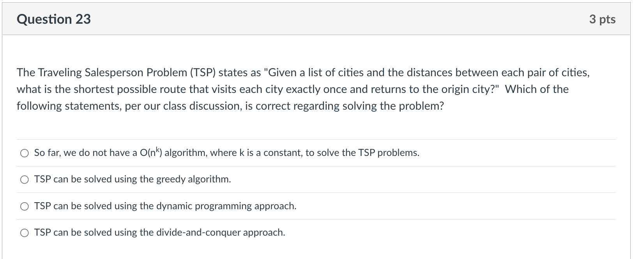633x259 pixels.
Task: Click the answer text mentioning O(n^k) algorithm
Action: click(226, 152)
